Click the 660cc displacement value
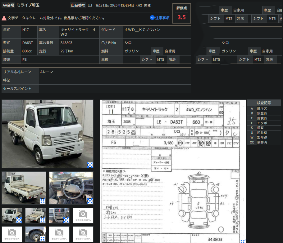Screen dimensions: 283x243 (x=27, y=51)
